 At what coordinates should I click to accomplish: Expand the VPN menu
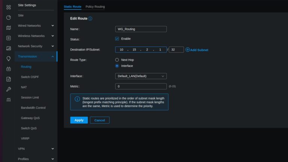pos(36,149)
